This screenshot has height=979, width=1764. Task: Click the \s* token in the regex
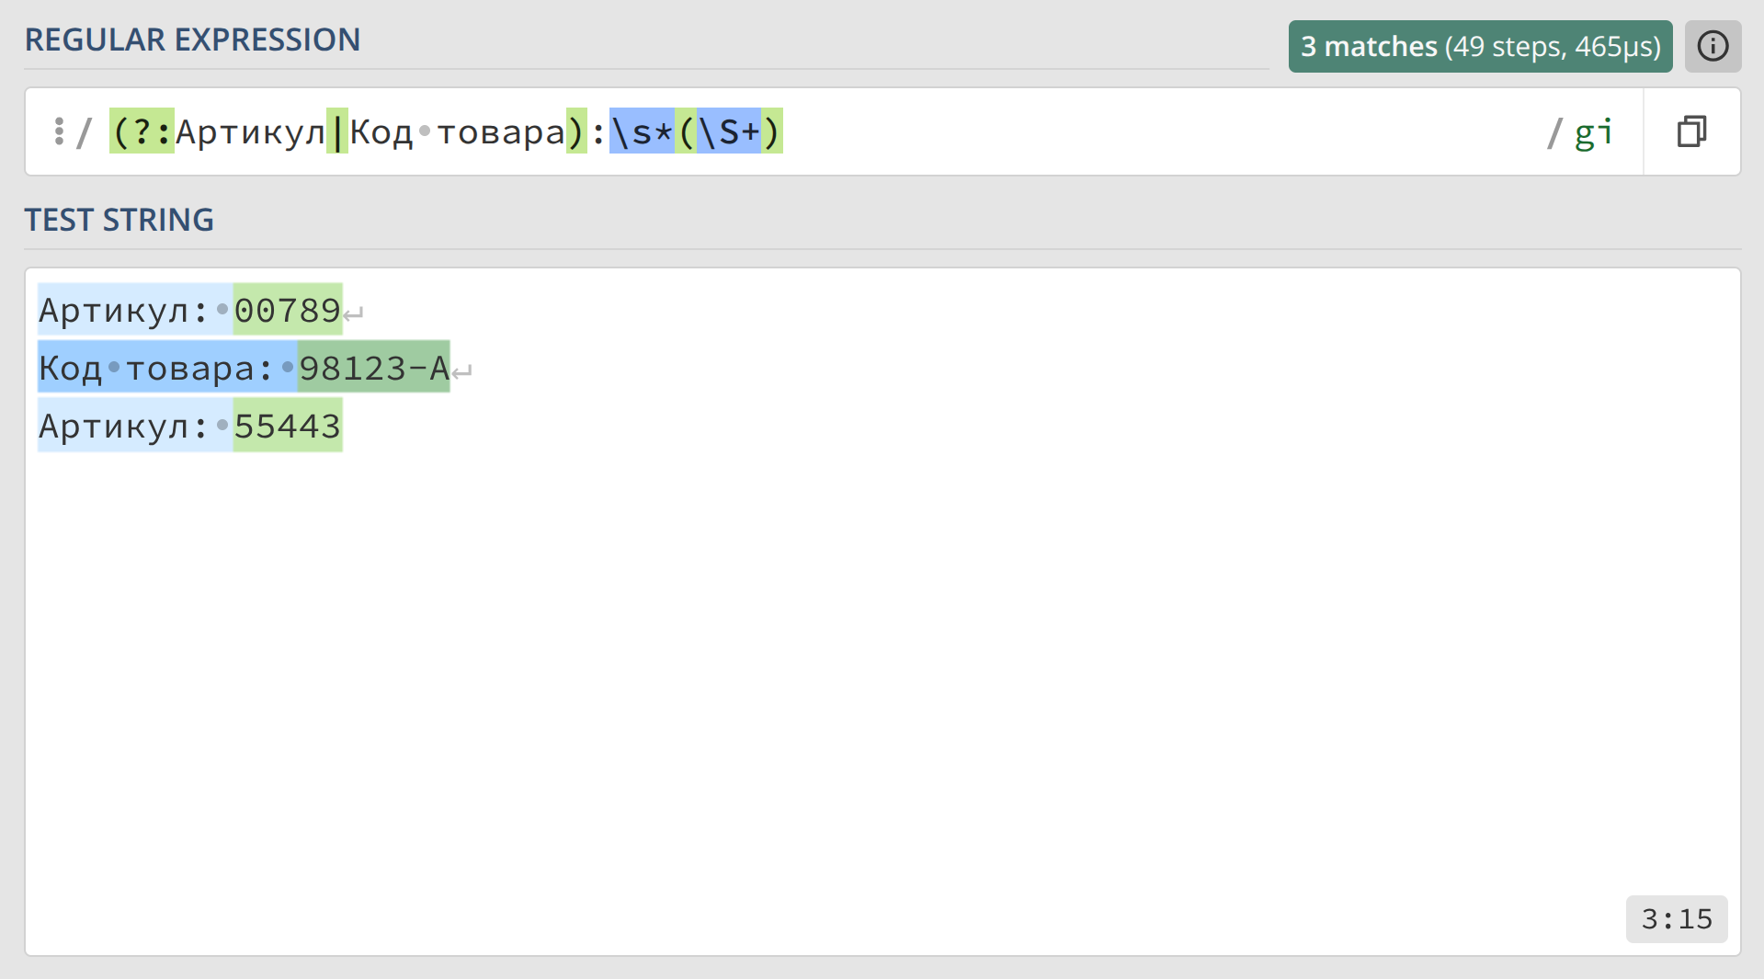tap(642, 131)
